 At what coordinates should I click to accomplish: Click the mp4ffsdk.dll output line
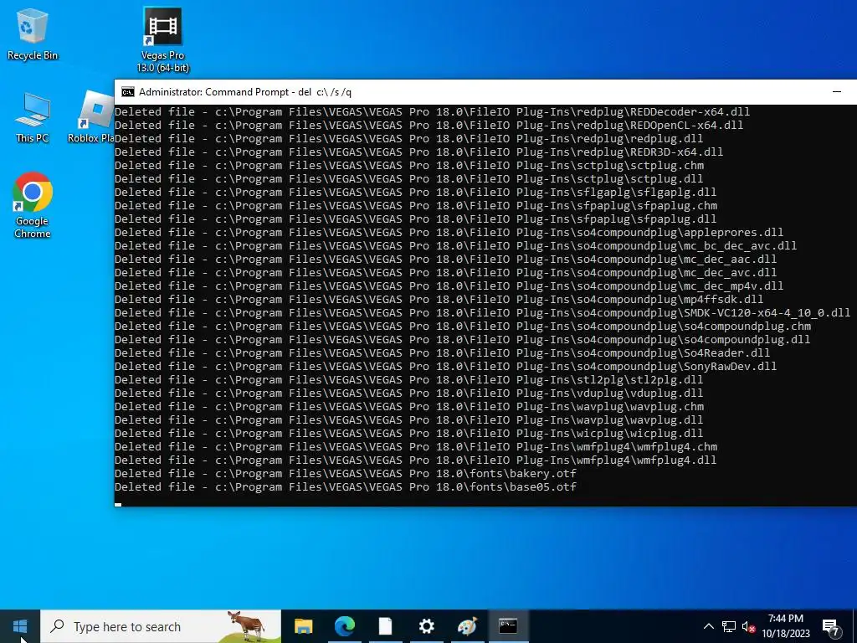(x=439, y=299)
